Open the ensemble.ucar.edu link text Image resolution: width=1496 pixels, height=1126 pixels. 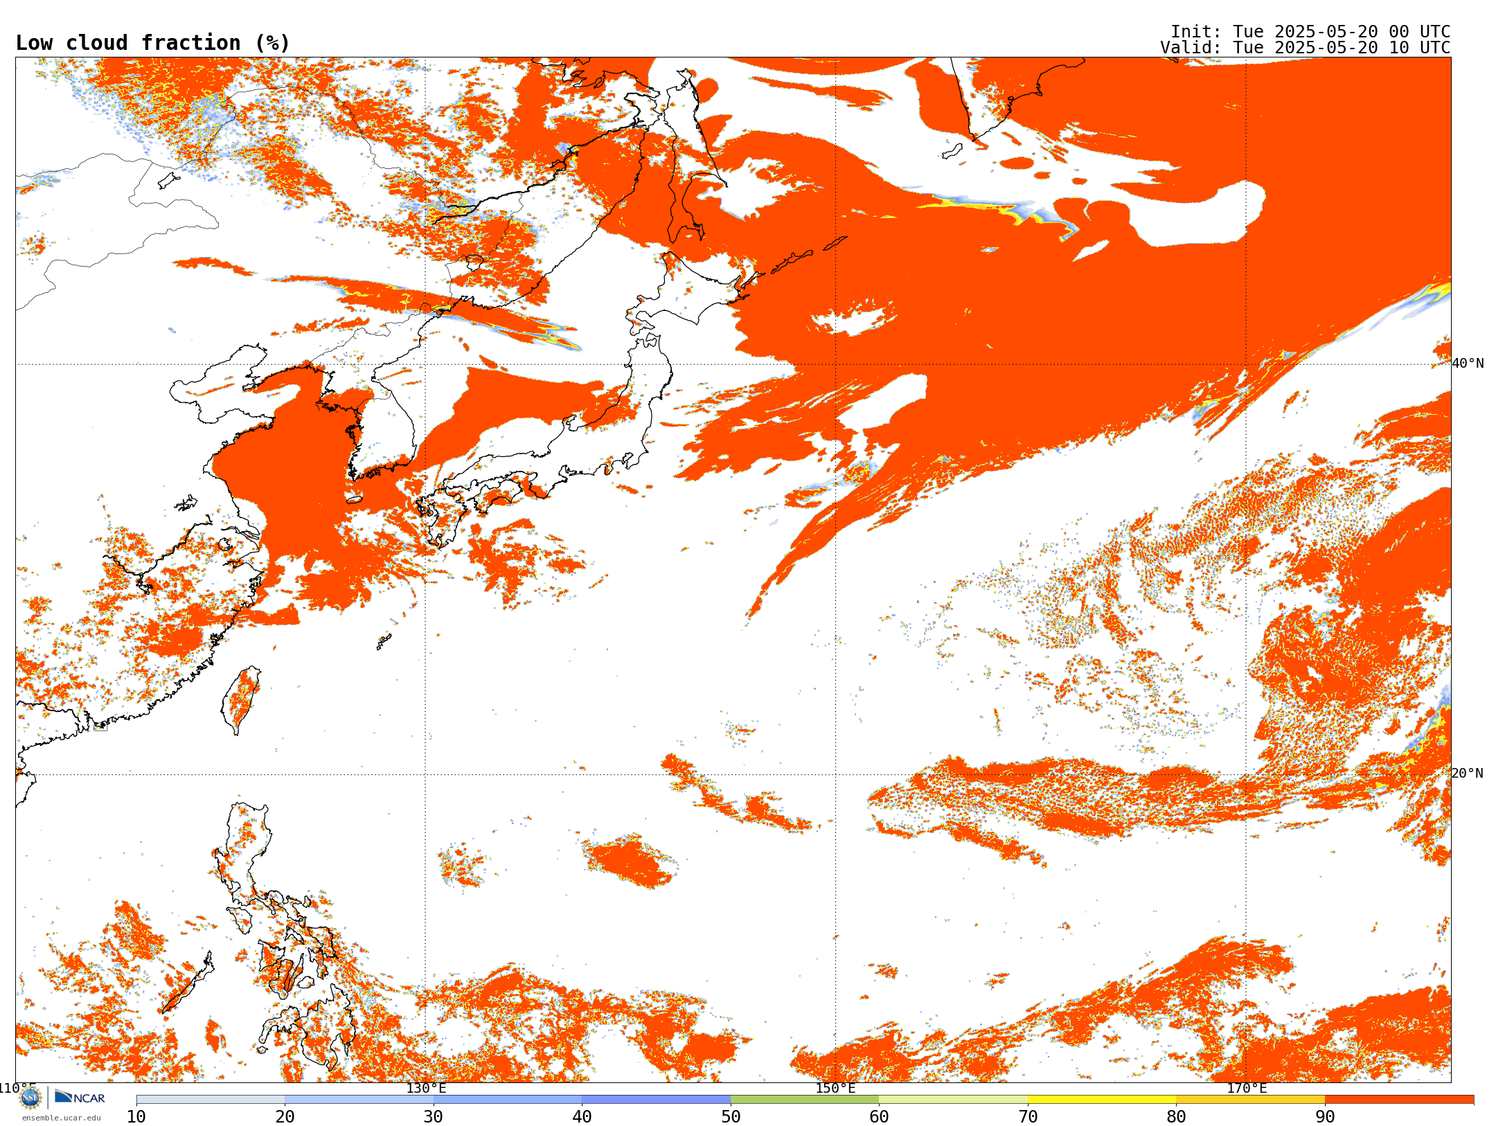pos(61,1118)
